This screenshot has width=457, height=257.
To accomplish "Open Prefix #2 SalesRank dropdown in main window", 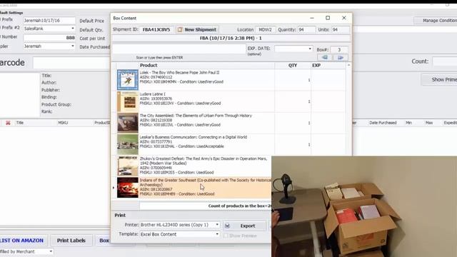I will coord(73,29).
